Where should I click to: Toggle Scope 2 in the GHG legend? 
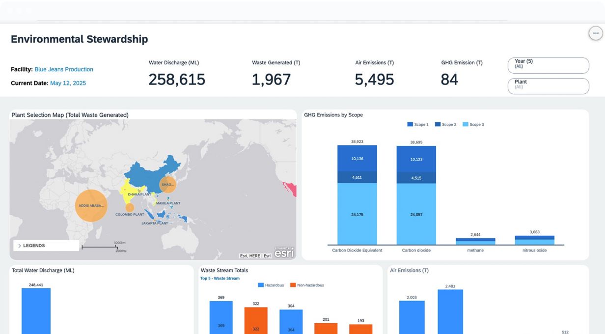coord(445,125)
